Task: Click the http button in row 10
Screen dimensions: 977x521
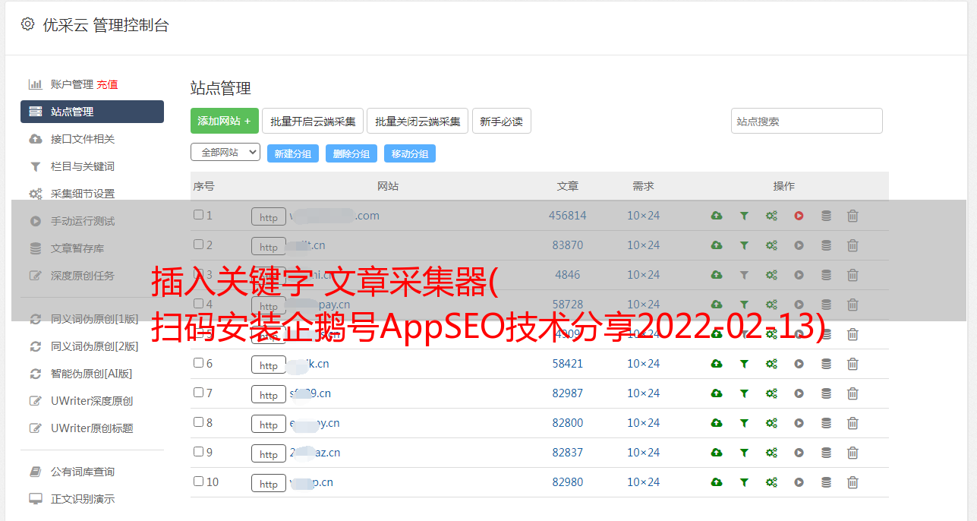Action: [x=269, y=483]
